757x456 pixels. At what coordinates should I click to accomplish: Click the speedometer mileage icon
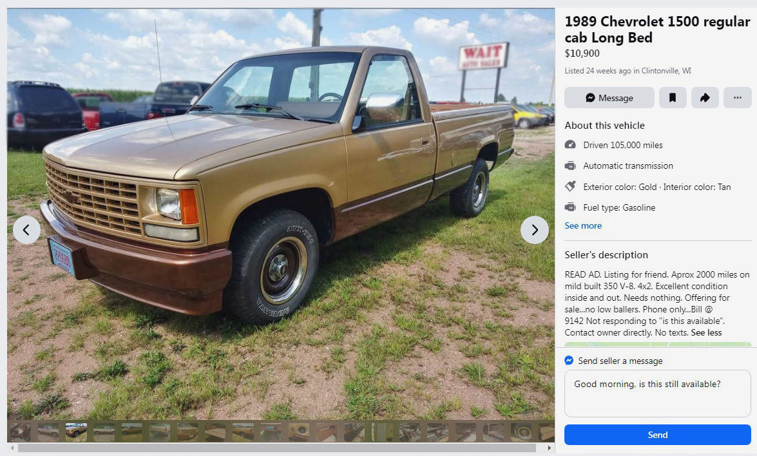click(x=570, y=145)
